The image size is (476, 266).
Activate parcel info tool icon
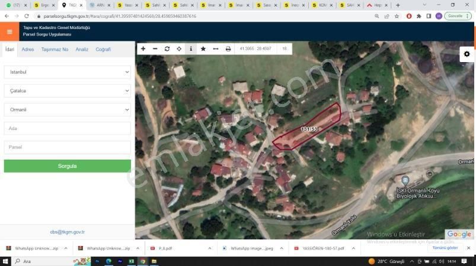tap(191, 48)
